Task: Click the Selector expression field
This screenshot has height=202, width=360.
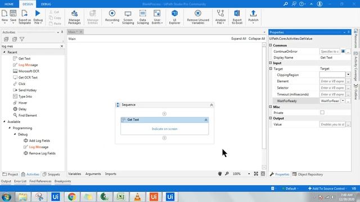Action: tap(332, 88)
